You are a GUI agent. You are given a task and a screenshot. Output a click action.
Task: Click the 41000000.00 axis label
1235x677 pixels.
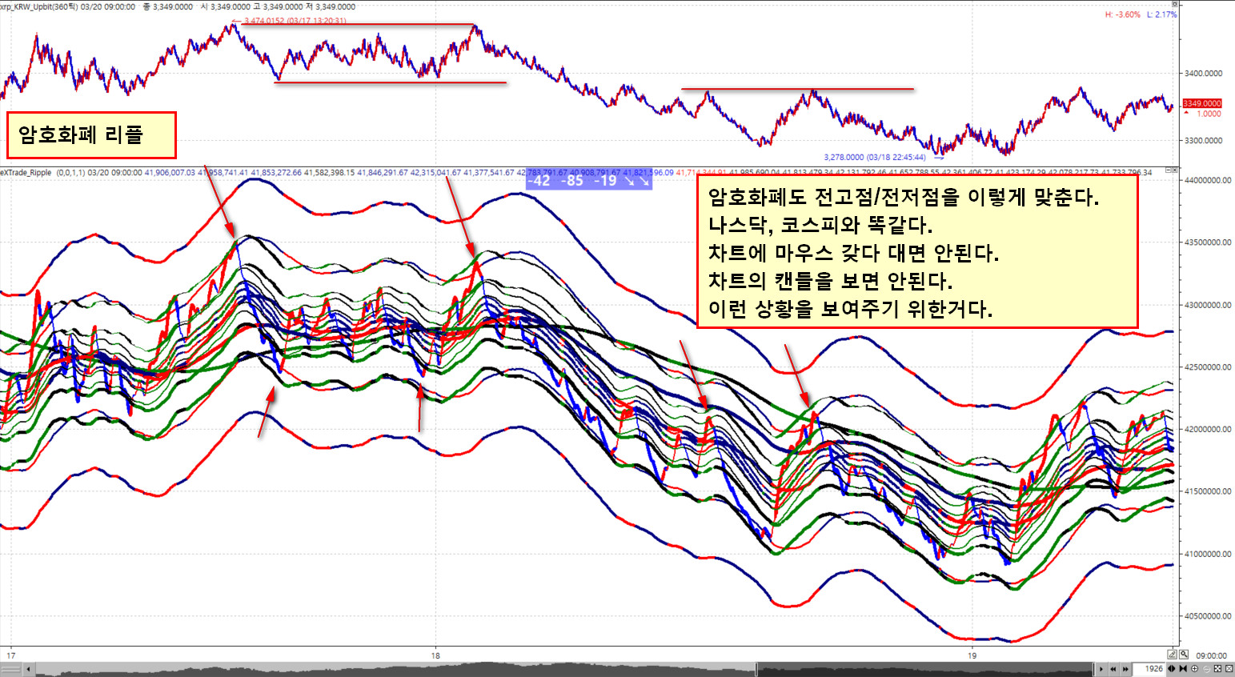[x=1207, y=554]
